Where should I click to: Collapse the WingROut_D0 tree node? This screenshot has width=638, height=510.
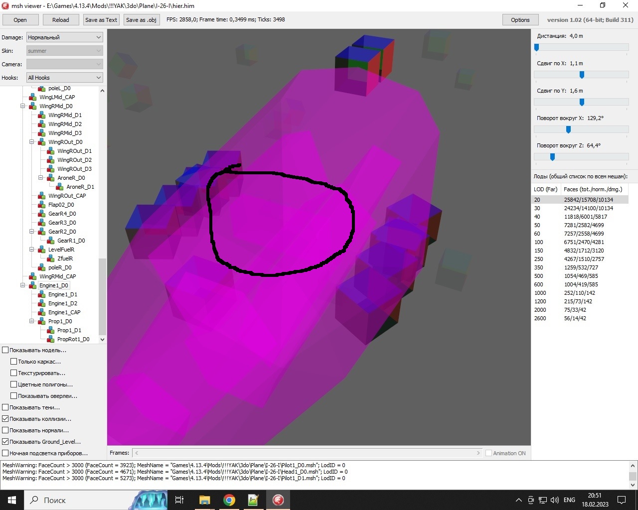(32, 142)
